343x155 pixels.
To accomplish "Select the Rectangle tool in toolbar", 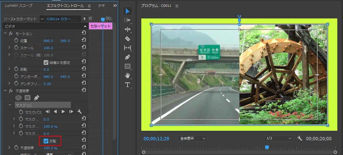I will coord(127,66).
